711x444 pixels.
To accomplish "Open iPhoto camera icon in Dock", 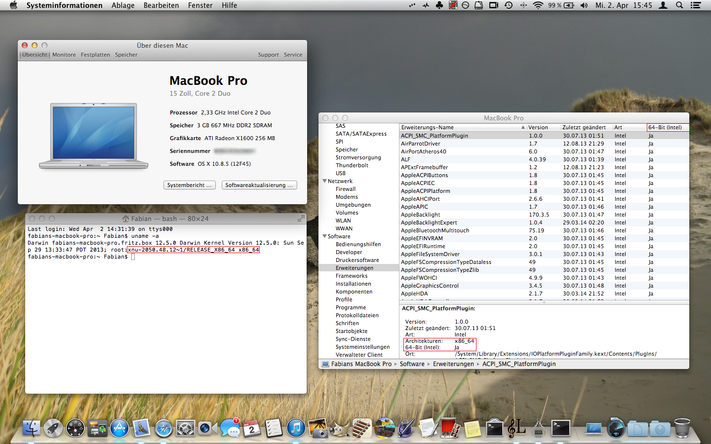I will click(317, 428).
